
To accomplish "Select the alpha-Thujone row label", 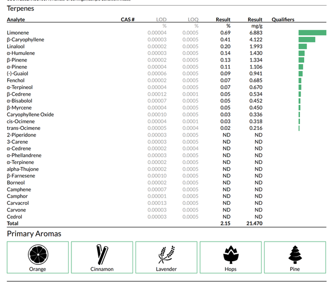I will coord(23,169).
